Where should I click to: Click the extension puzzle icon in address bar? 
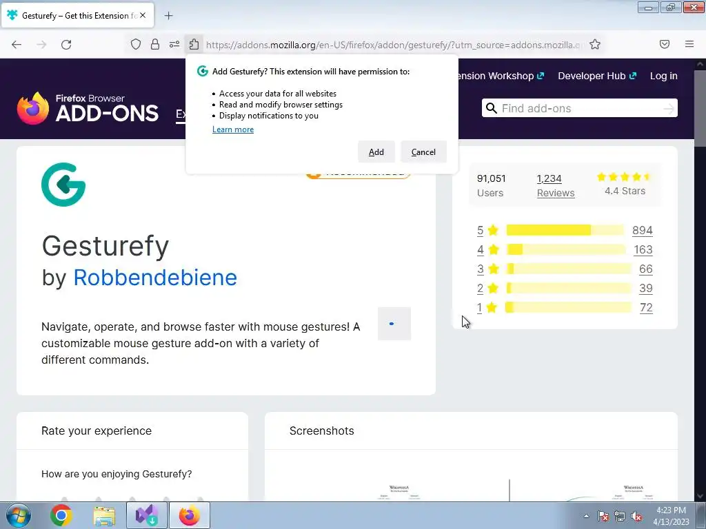click(x=194, y=44)
